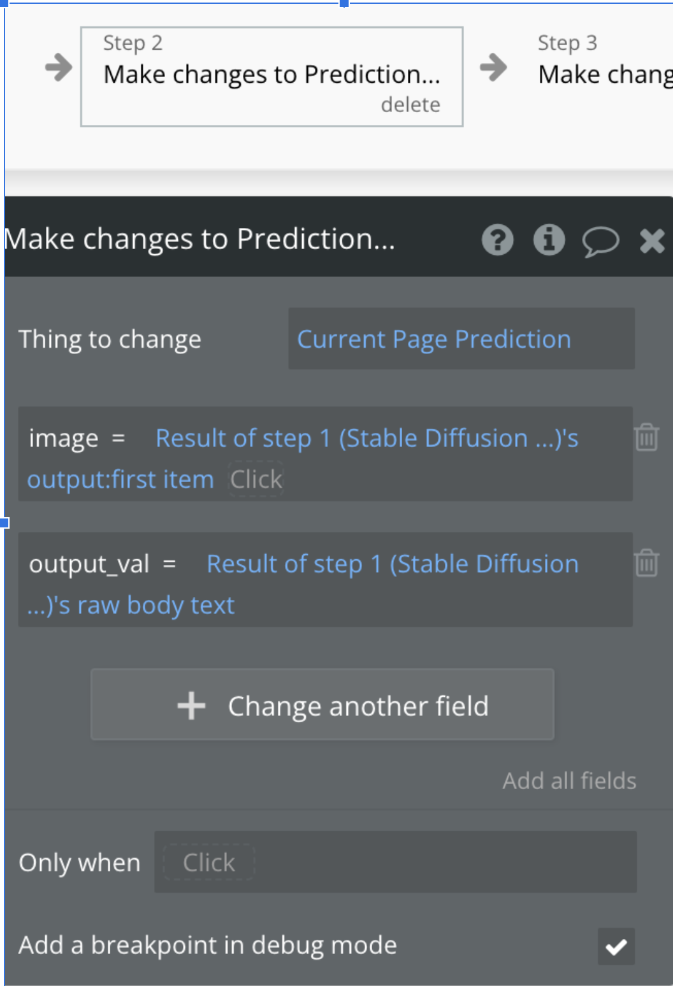
Task: Open the output_val expression dropdown
Action: [393, 564]
